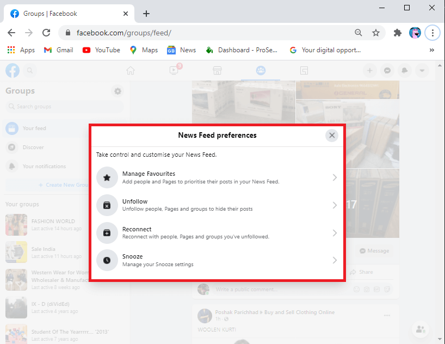Switch to the Groups | Facebook tab
This screenshot has height=344, width=445.
pos(65,14)
